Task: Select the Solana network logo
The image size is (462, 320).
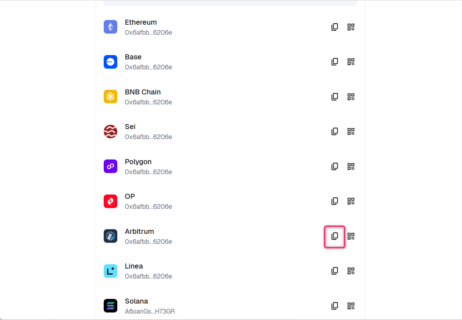Action: [x=110, y=306]
